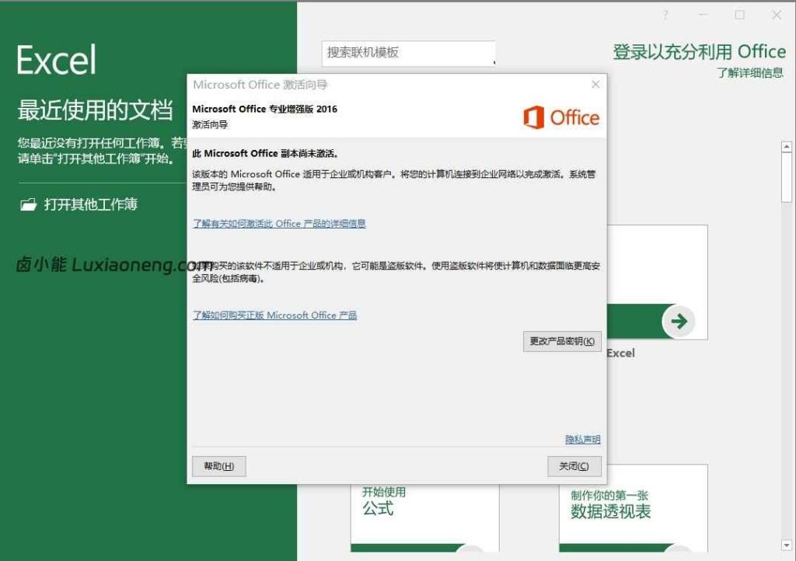This screenshot has height=561, width=796.
Task: Focus the 搜索联机模板 search box
Action: pos(408,53)
